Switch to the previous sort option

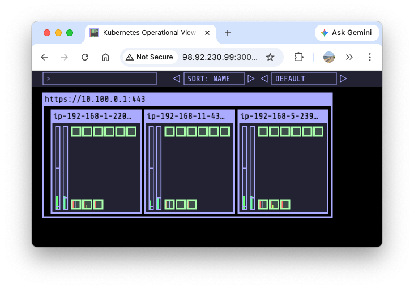(x=176, y=79)
